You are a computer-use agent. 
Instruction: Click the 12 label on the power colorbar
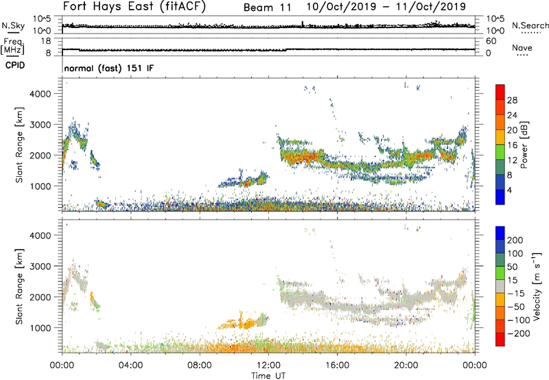pyautogui.click(x=512, y=161)
